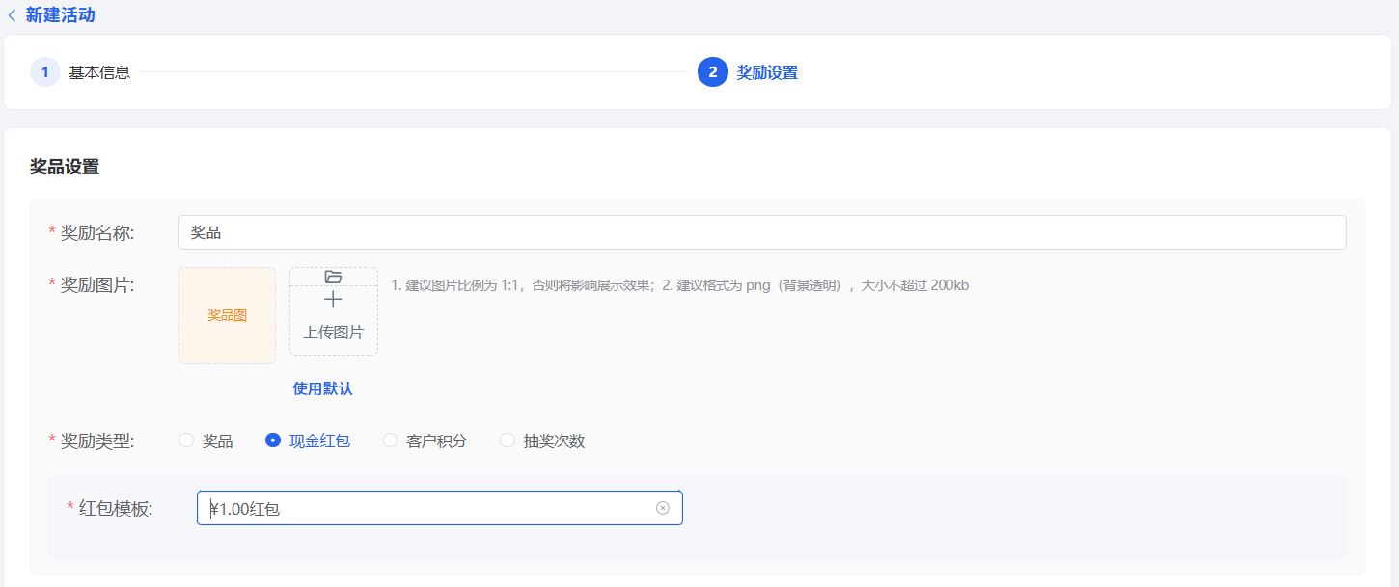Click the 红包模板 field label

tap(115, 508)
